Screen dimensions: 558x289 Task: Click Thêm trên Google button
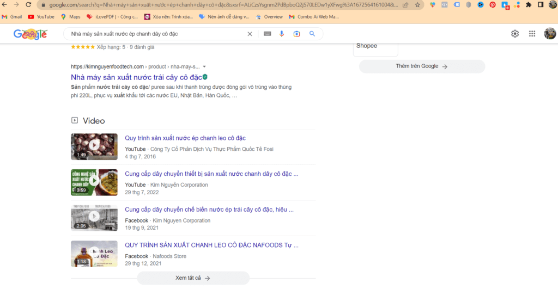point(422,66)
